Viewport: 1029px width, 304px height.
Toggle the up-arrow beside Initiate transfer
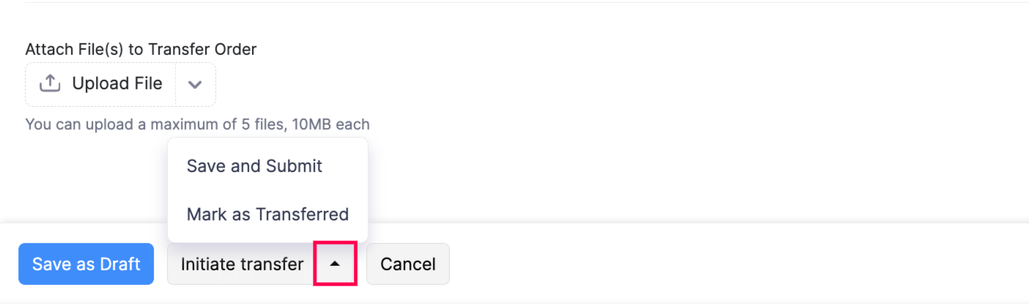tap(335, 264)
